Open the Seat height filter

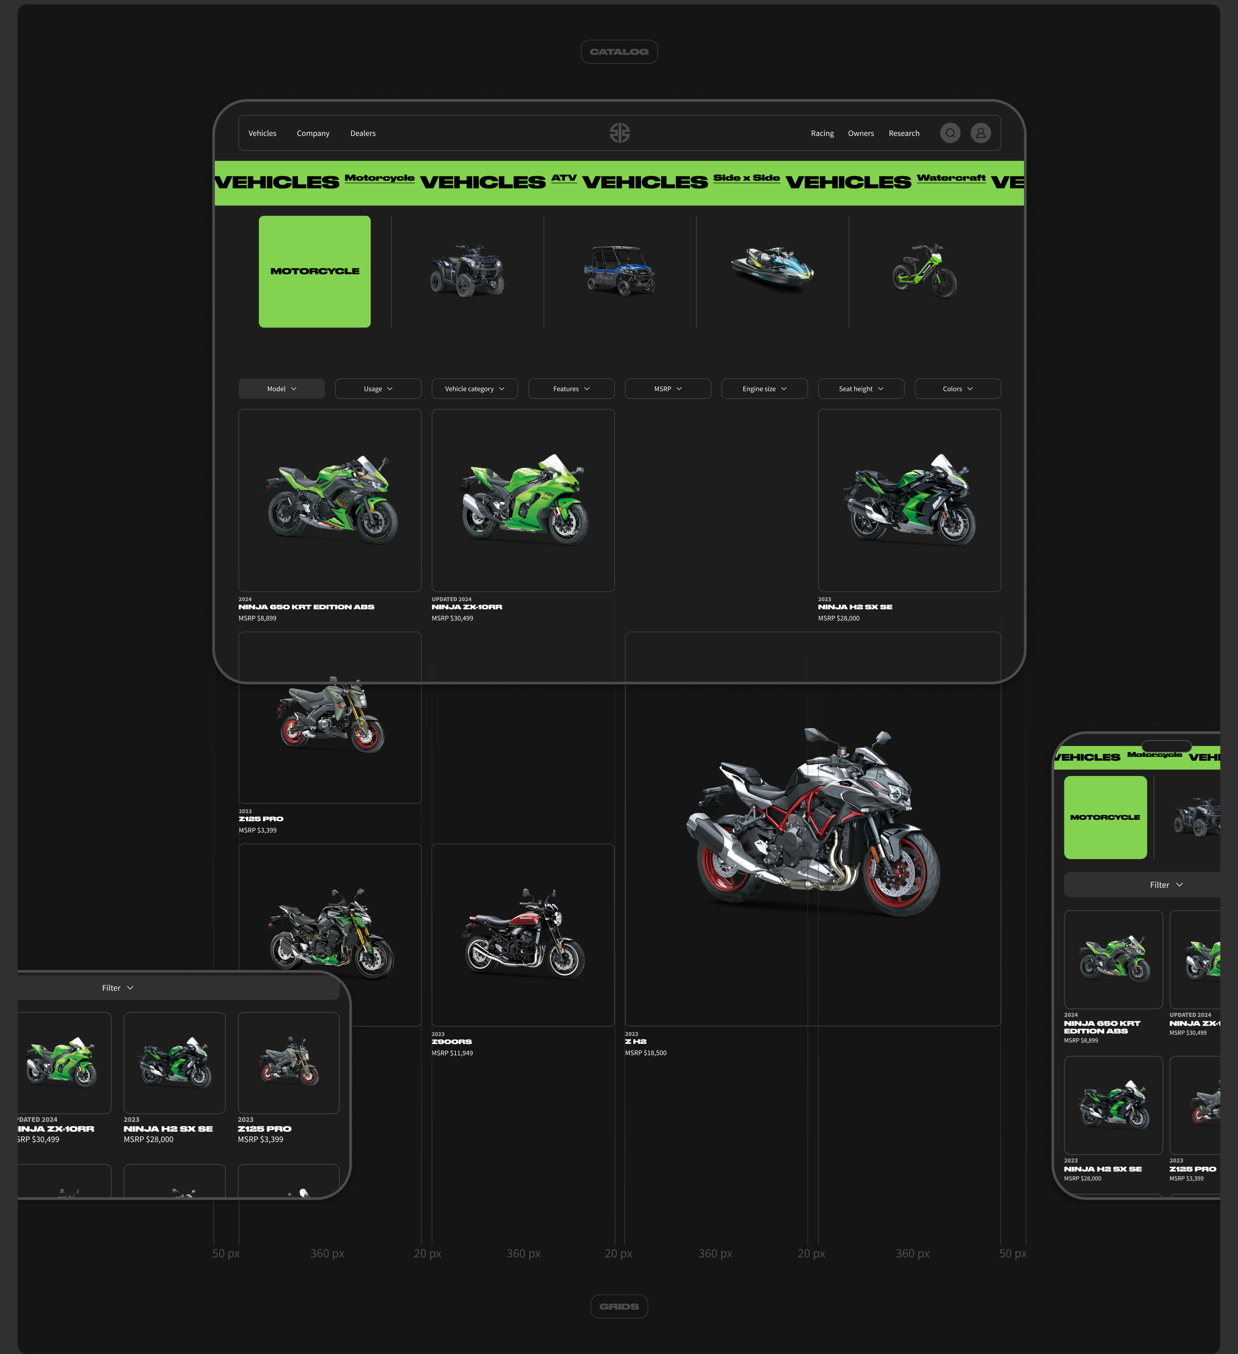860,388
